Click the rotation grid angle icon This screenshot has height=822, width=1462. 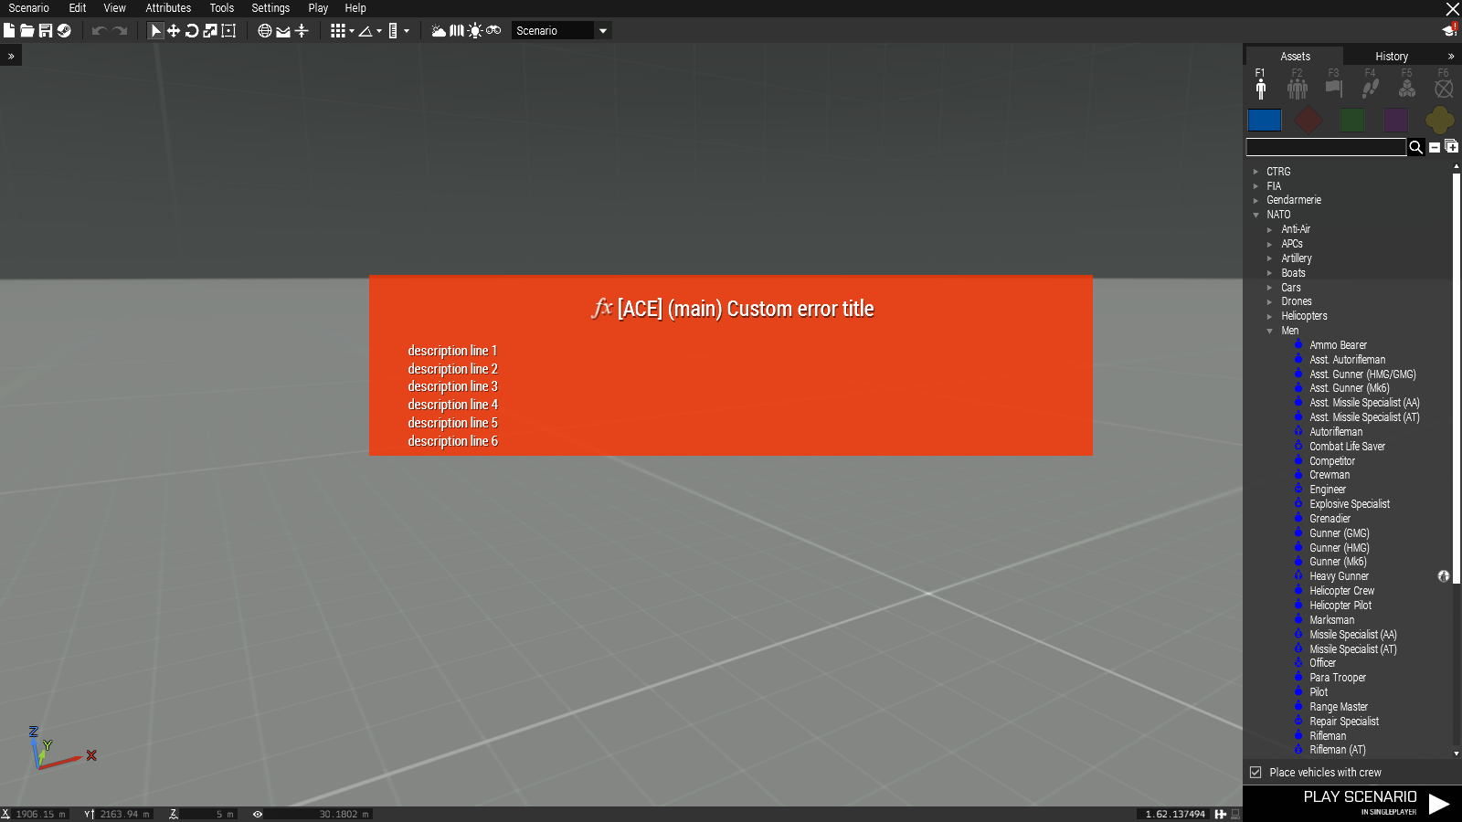click(x=365, y=30)
